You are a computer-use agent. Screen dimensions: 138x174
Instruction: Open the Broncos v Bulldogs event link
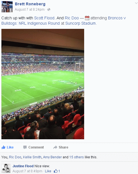click(x=64, y=21)
